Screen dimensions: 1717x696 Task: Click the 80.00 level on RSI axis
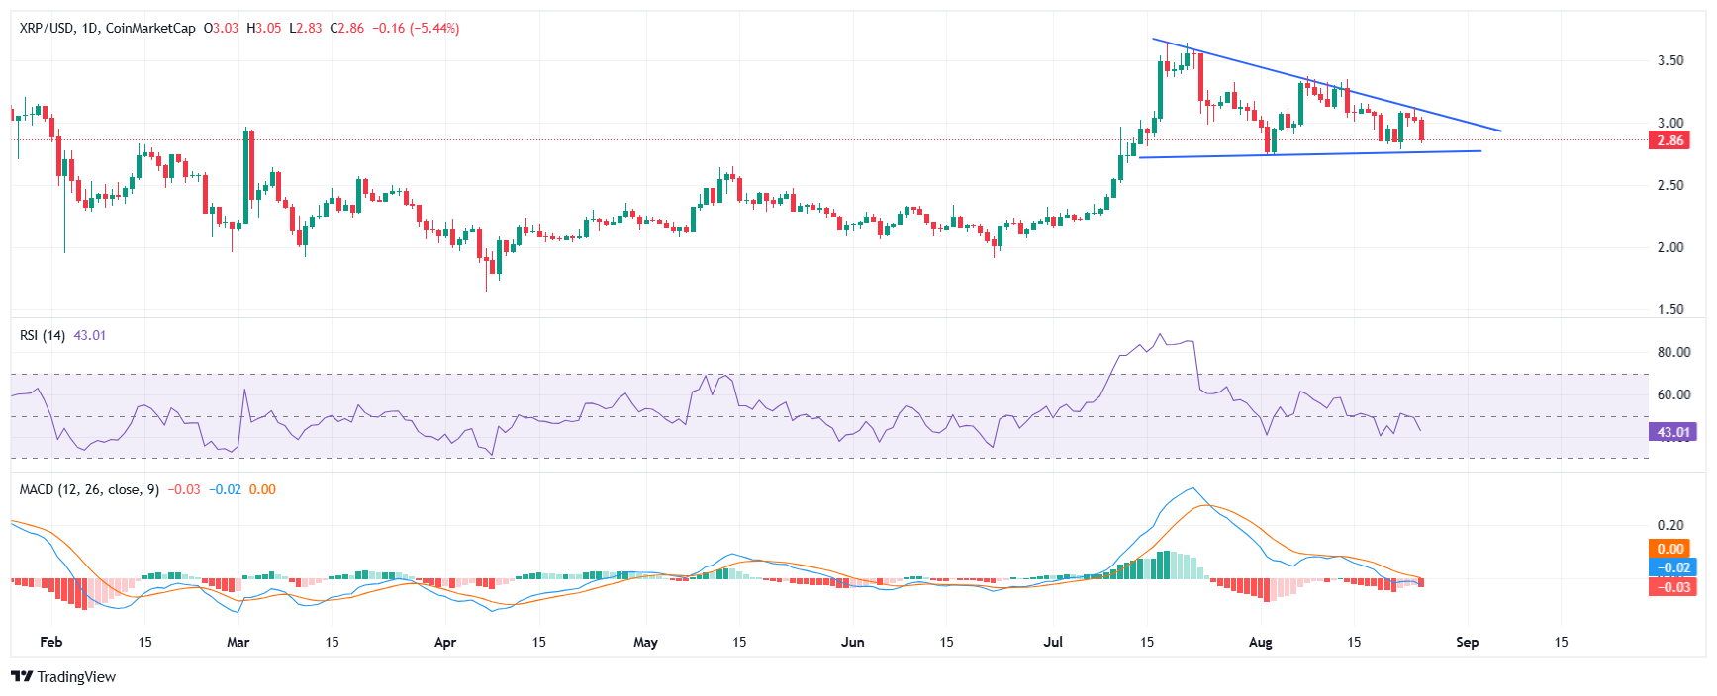click(x=1672, y=353)
